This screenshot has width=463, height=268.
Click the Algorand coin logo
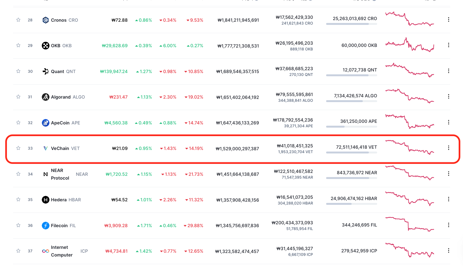pyautogui.click(x=46, y=97)
